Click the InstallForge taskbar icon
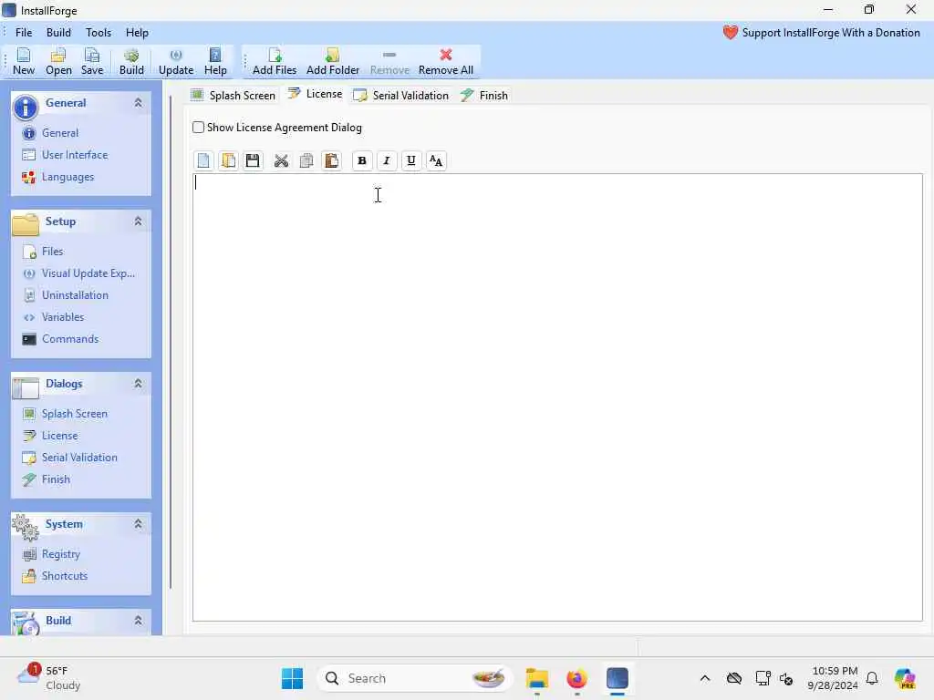The width and height of the screenshot is (934, 700). click(617, 678)
